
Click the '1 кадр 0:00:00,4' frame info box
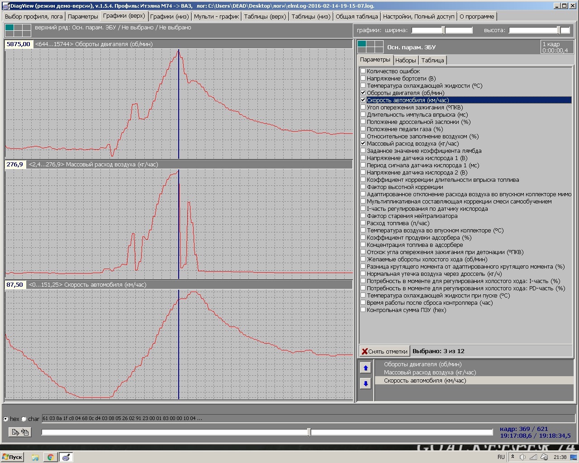pyautogui.click(x=556, y=47)
